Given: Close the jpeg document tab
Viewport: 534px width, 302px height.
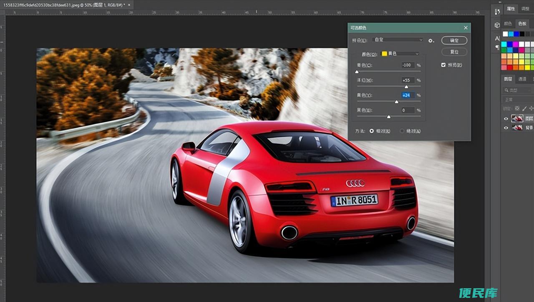Looking at the screenshot, I should click(129, 5).
